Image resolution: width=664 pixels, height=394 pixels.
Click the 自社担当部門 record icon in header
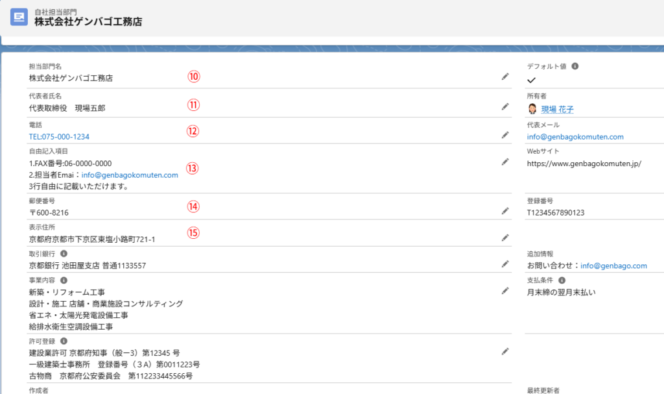pos(19,17)
